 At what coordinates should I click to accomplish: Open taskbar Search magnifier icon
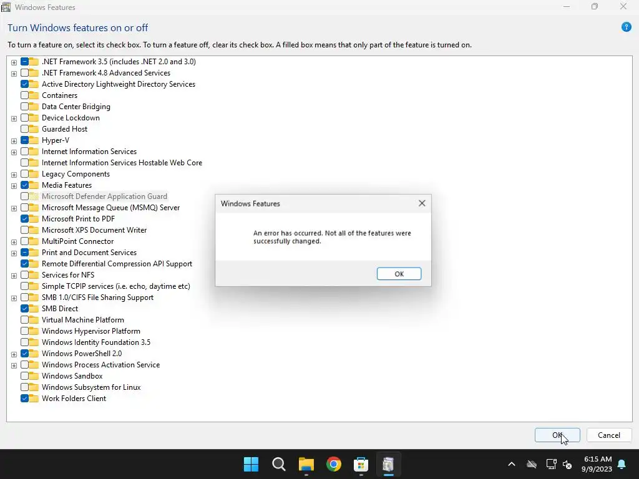click(279, 464)
